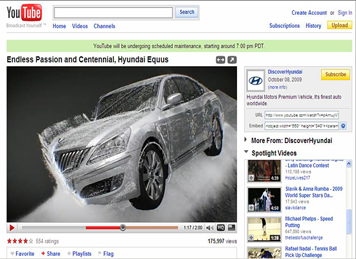The image size is (356, 259).
Task: Visit uploader slavikdance
Action: (x=295, y=208)
